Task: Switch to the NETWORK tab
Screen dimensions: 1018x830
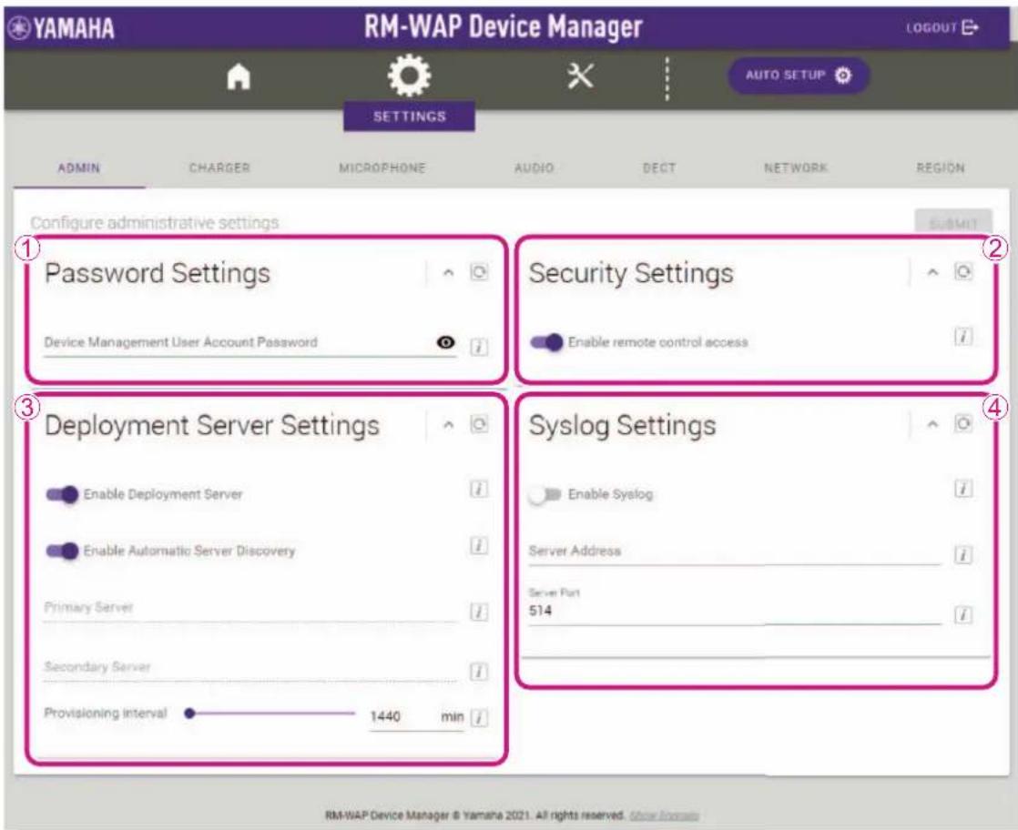Action: point(796,168)
